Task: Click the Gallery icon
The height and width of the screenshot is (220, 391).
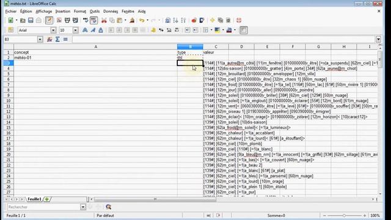Action: tap(220, 20)
